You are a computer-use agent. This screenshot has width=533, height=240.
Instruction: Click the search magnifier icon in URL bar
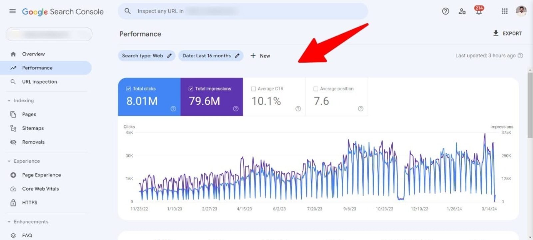coord(128,11)
